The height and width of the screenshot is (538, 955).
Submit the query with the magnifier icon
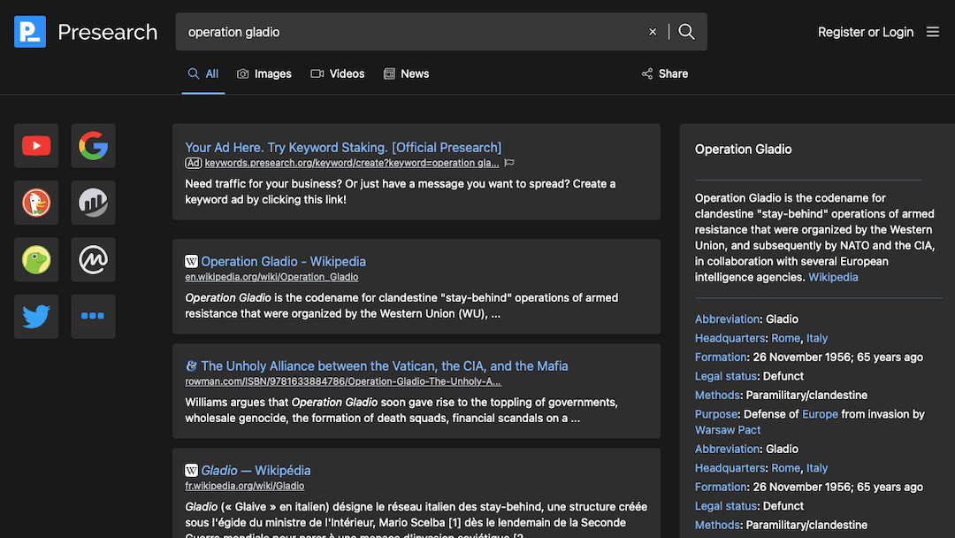(686, 32)
